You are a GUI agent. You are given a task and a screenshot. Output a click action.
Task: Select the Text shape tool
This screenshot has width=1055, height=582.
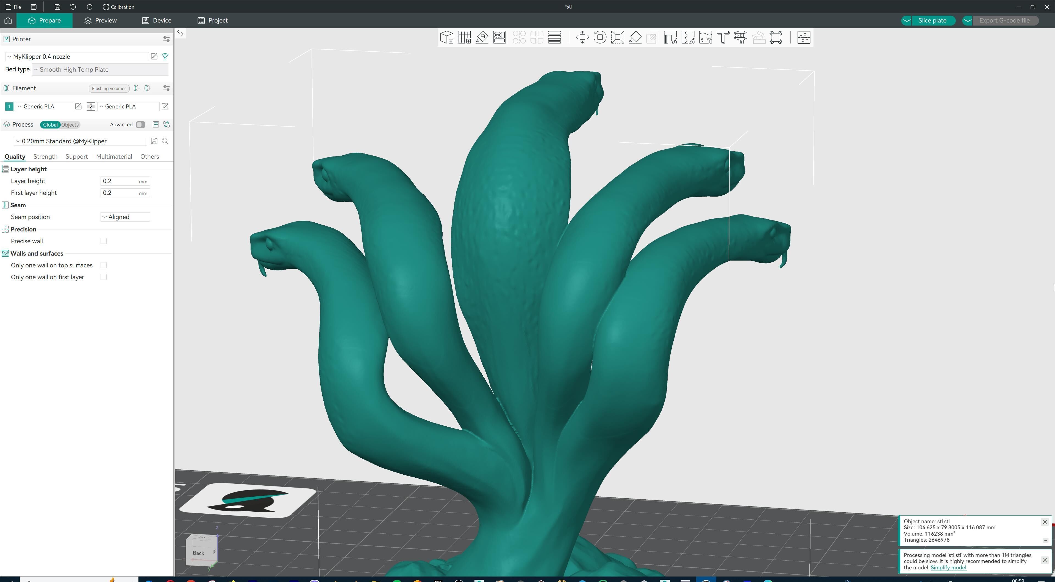[723, 37]
